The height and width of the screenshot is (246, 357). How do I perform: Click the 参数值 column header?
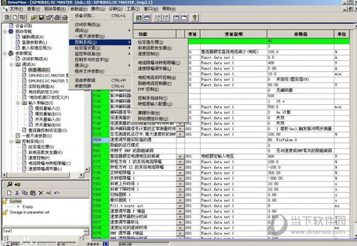[300, 34]
